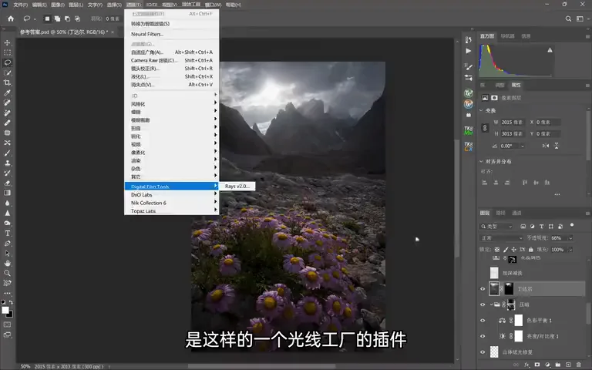Toggle the W/H link constrain button

tap(485, 128)
